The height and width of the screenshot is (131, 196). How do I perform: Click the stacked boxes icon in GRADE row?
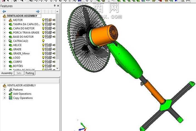tap(50, 49)
